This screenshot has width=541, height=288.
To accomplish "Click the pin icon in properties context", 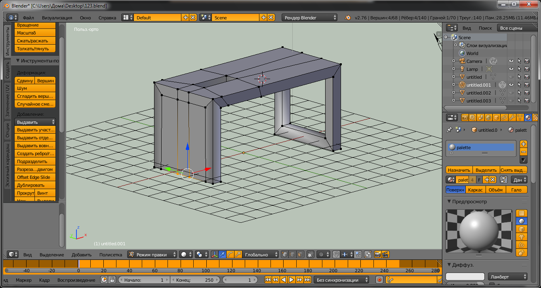I will coord(449,130).
